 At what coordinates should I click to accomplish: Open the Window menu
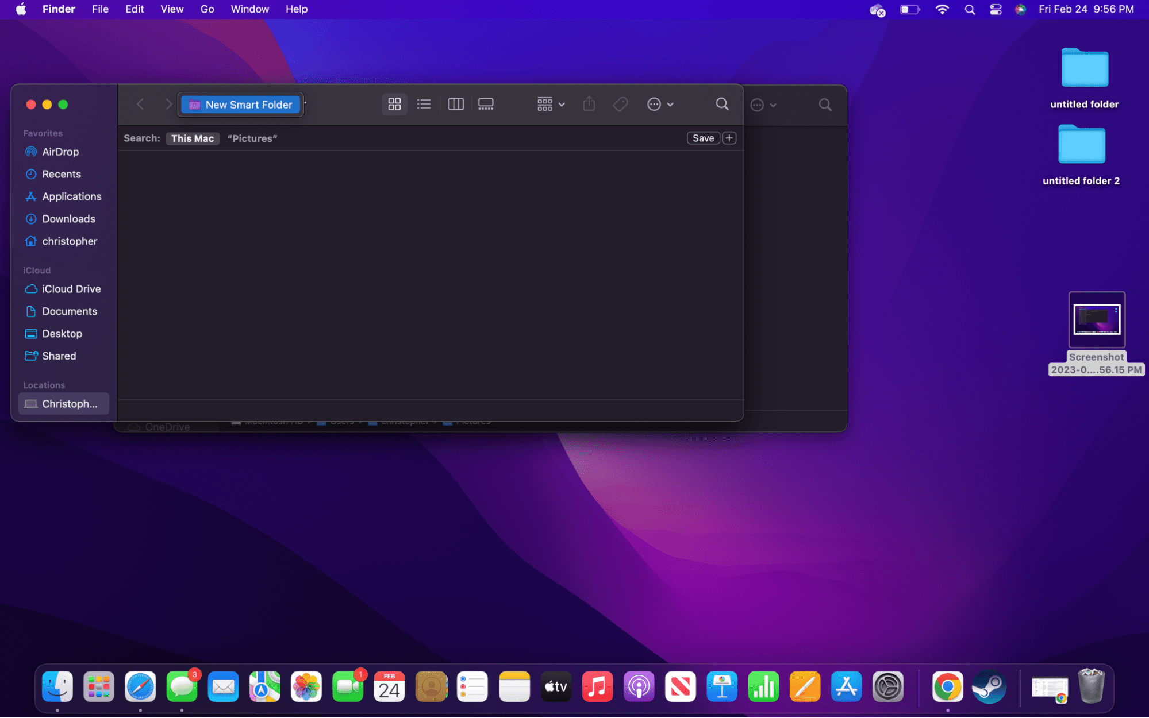click(x=249, y=9)
